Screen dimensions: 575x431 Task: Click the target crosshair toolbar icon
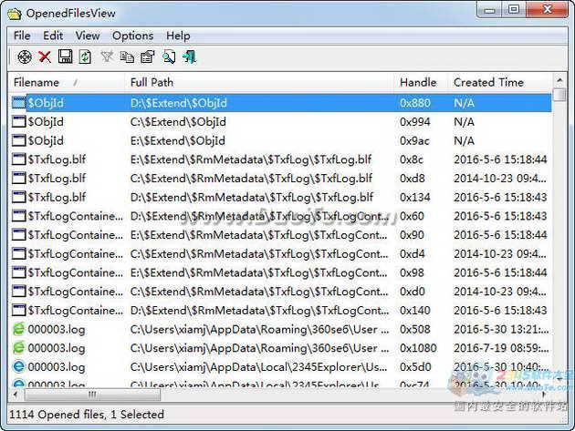pyautogui.click(x=25, y=57)
